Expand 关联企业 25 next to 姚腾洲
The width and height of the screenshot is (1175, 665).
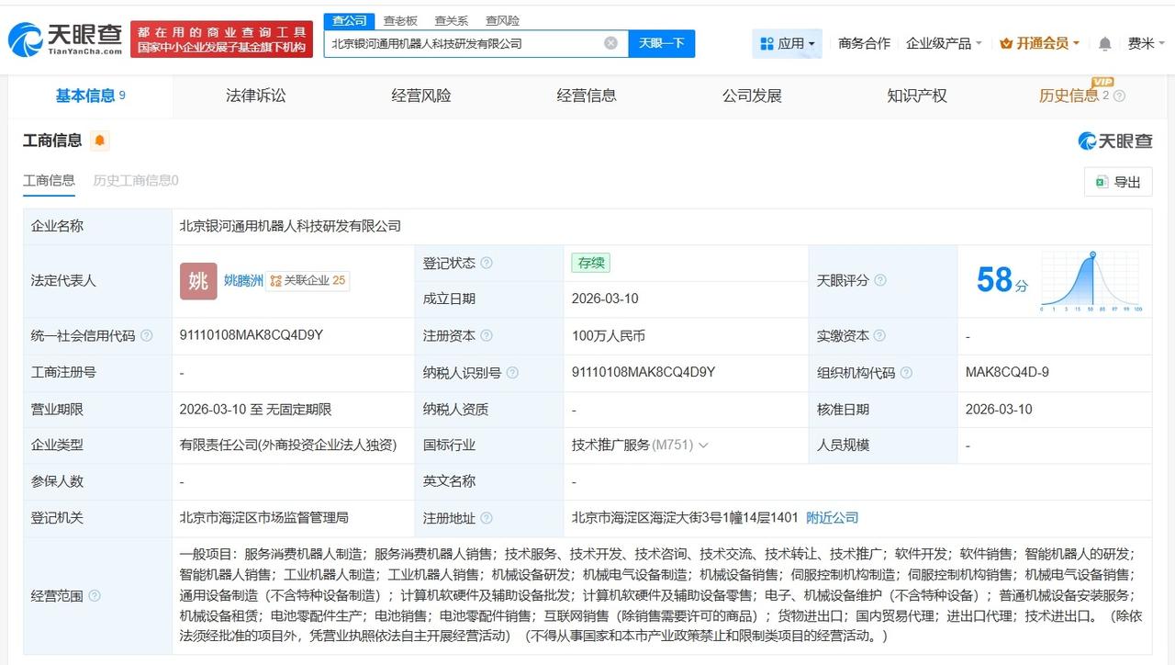tap(308, 281)
